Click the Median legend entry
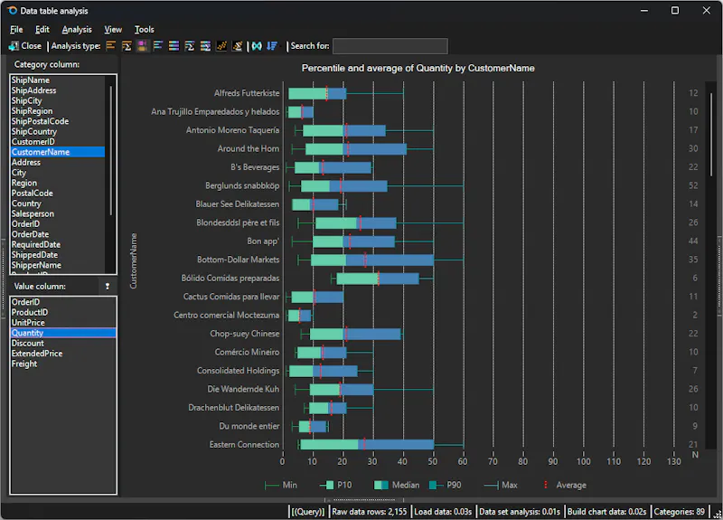Image resolution: width=723 pixels, height=520 pixels. click(397, 485)
